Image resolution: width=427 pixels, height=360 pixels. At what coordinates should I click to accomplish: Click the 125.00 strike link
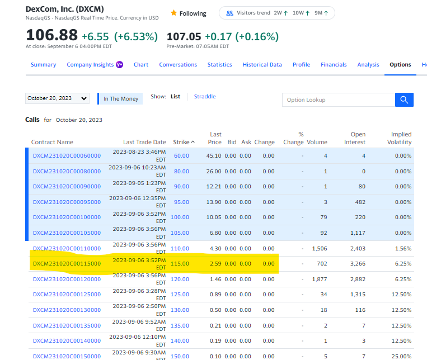pyautogui.click(x=180, y=294)
